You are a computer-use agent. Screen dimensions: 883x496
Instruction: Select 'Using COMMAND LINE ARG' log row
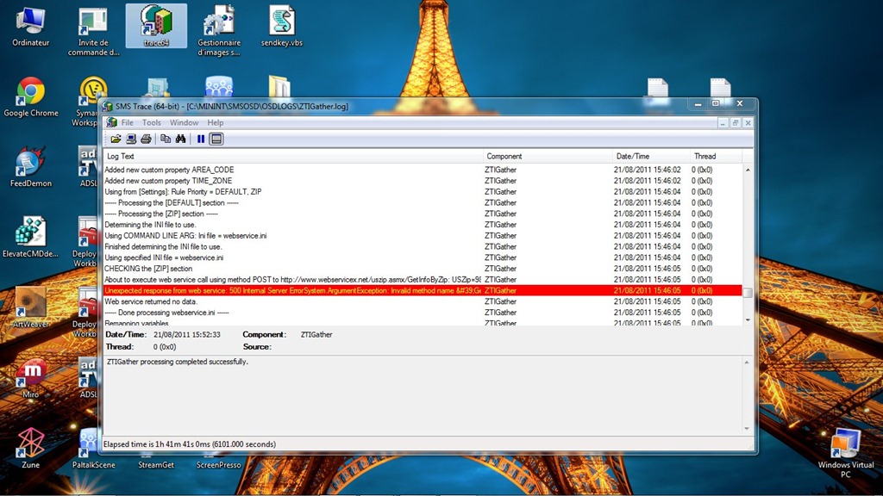click(x=423, y=236)
